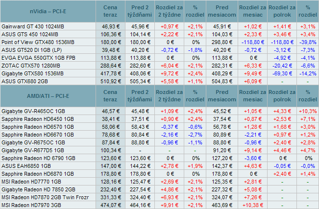This screenshot has width=319, height=209.
Task: Click 'Sapphire Radeon HD6870 1GB' product name
Action: (38, 174)
